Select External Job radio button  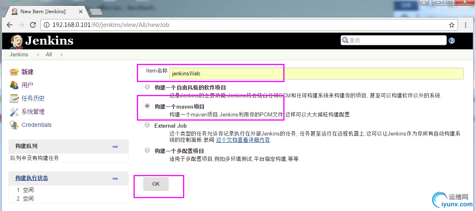147,125
